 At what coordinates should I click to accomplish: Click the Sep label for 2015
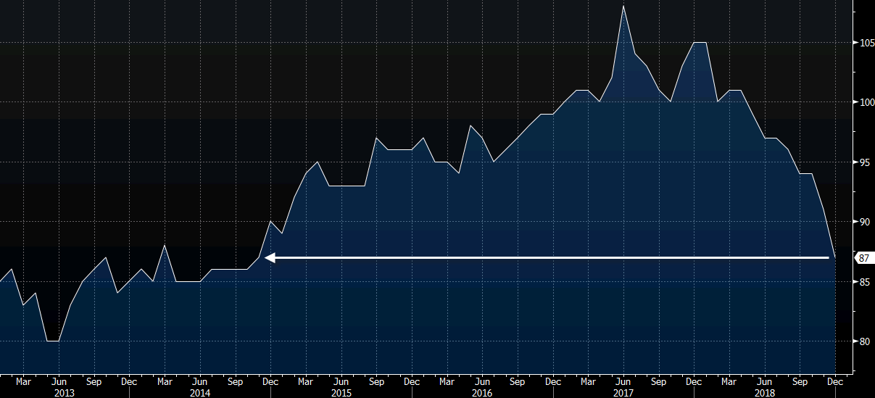[x=377, y=381]
